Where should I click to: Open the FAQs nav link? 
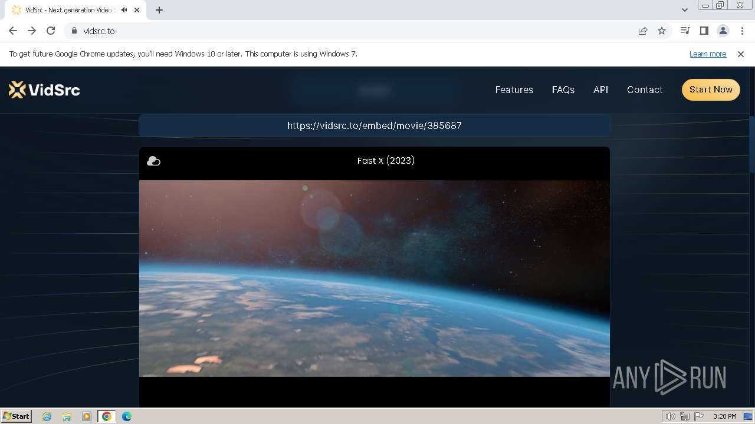(x=563, y=90)
